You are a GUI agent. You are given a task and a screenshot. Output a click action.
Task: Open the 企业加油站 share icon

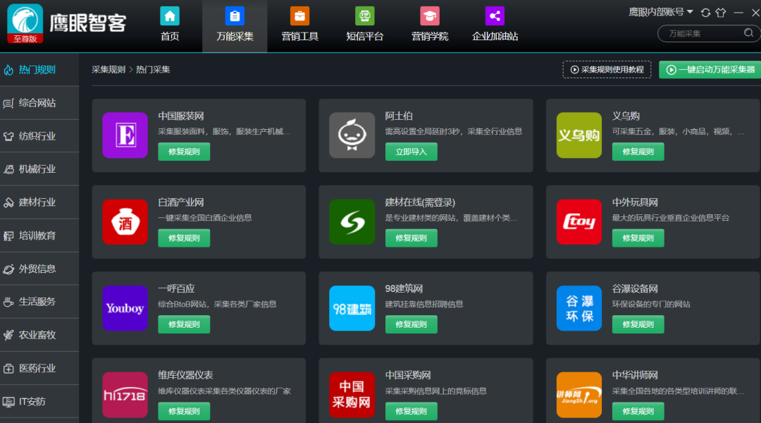click(x=495, y=16)
